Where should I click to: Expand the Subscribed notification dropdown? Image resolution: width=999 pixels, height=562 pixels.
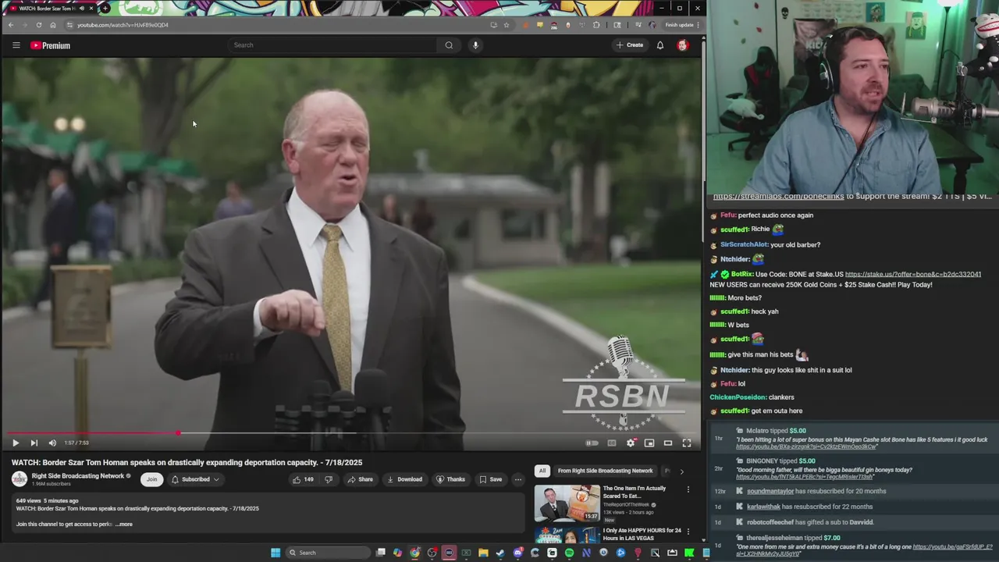click(x=195, y=479)
